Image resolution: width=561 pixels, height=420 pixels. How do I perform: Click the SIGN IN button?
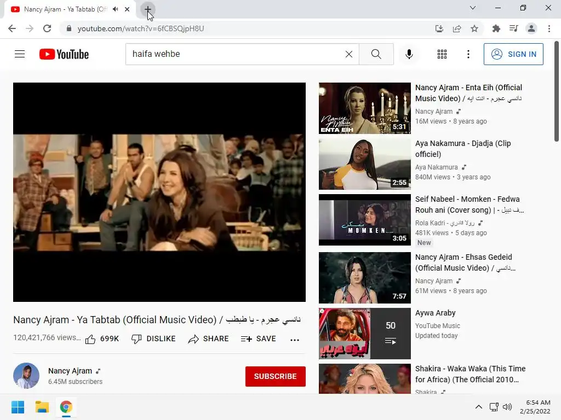pyautogui.click(x=513, y=54)
